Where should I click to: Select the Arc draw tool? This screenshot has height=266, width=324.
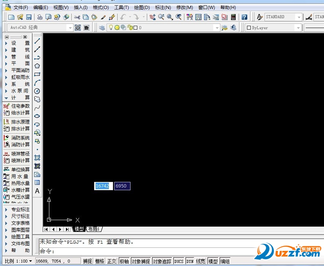pos(37,83)
